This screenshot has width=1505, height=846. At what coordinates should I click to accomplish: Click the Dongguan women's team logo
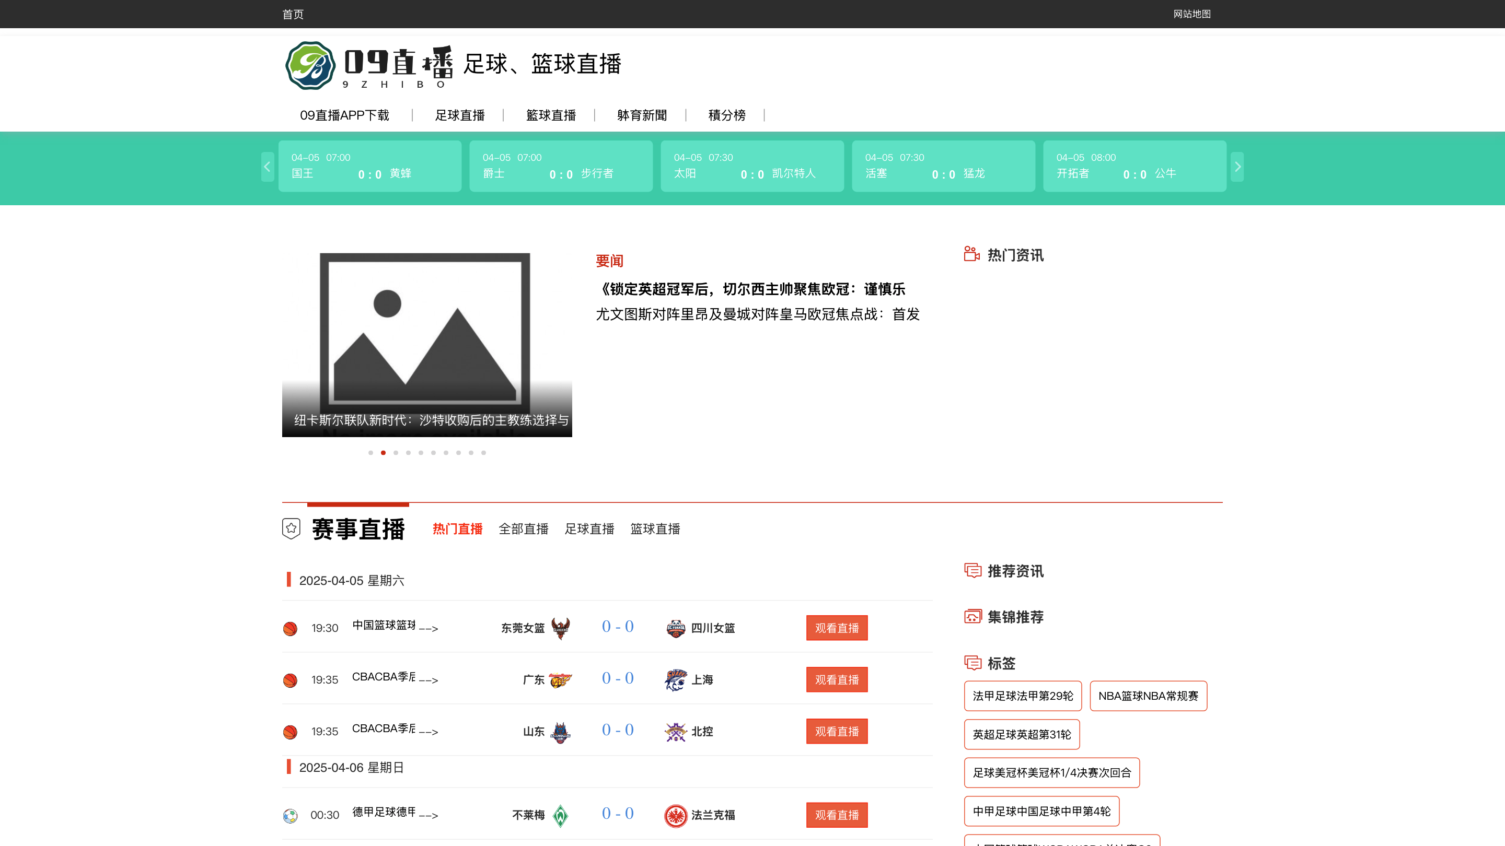(x=560, y=628)
